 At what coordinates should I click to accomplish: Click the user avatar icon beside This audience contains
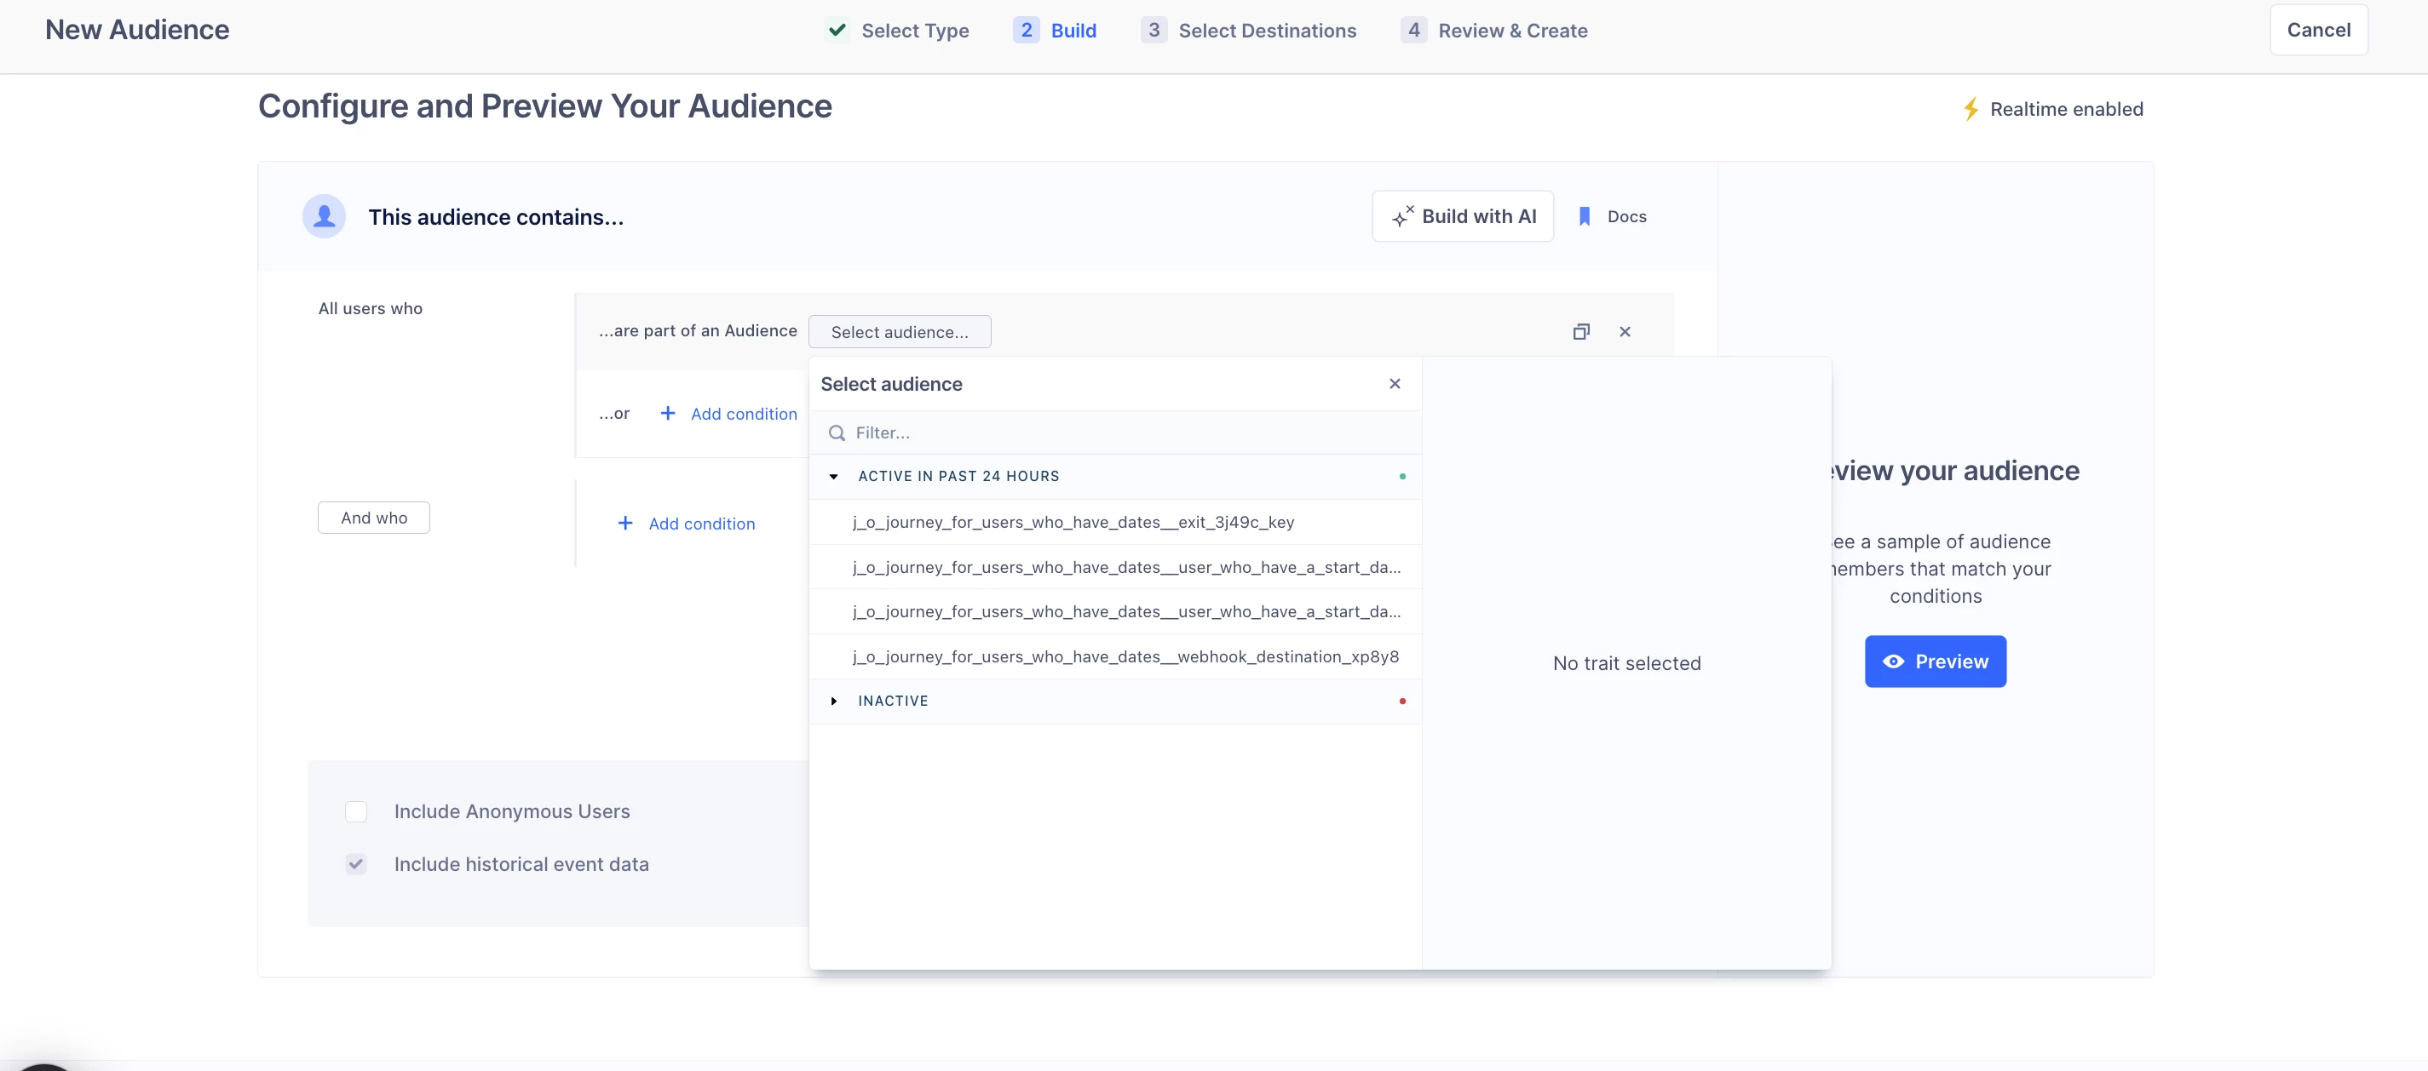click(325, 216)
